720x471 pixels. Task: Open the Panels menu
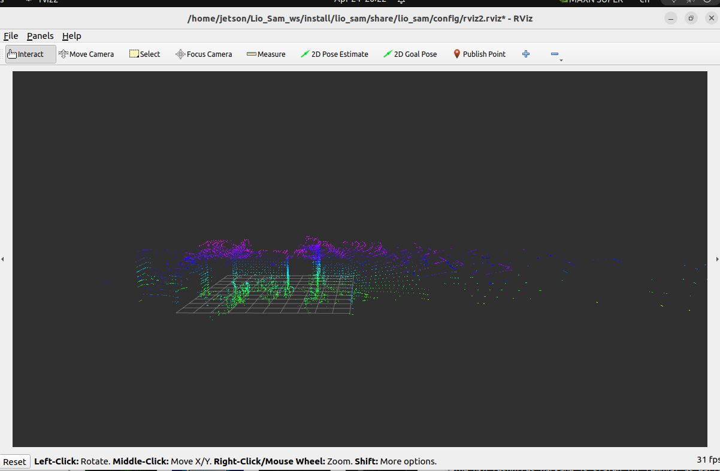point(40,36)
